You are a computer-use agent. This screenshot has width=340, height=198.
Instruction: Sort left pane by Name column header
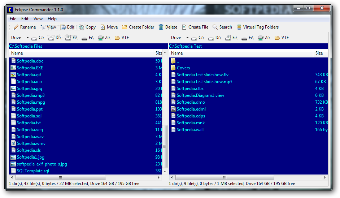pos(81,53)
